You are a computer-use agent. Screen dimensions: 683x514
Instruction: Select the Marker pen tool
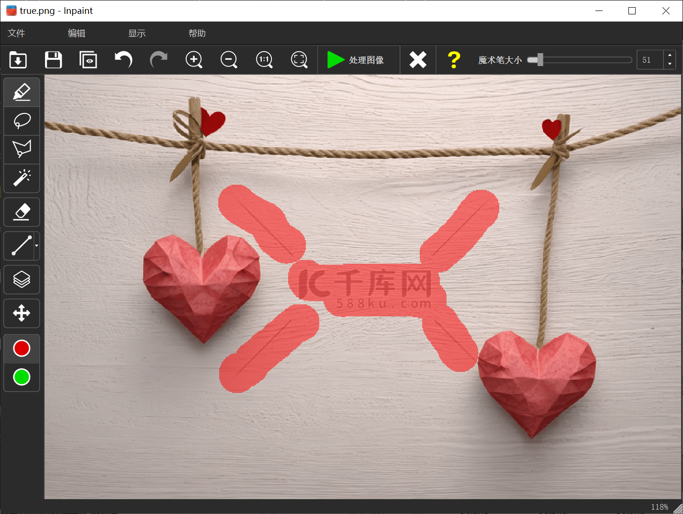pos(22,92)
